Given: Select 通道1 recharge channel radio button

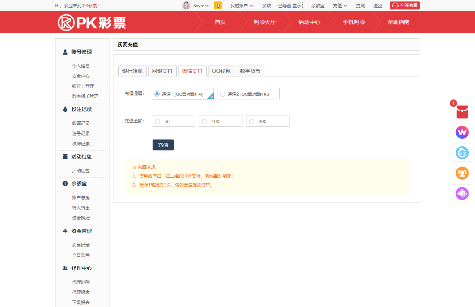Looking at the screenshot, I should (x=157, y=94).
